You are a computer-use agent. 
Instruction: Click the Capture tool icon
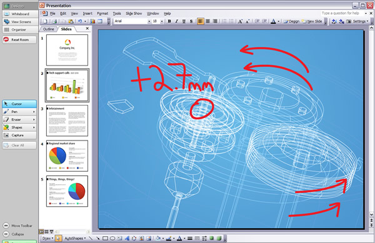[6, 135]
